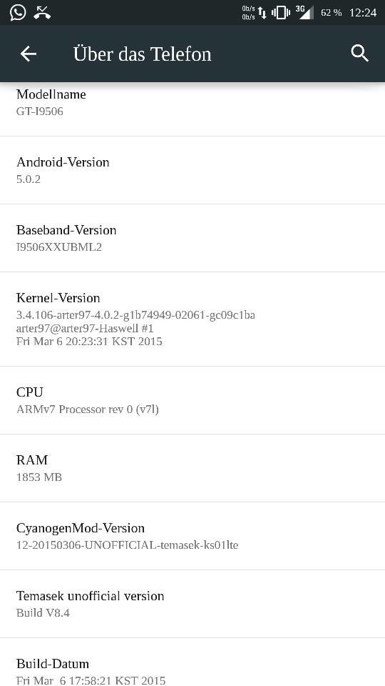Tap the 62 % battery indicator
Image resolution: width=385 pixels, height=686 pixels.
pyautogui.click(x=332, y=13)
